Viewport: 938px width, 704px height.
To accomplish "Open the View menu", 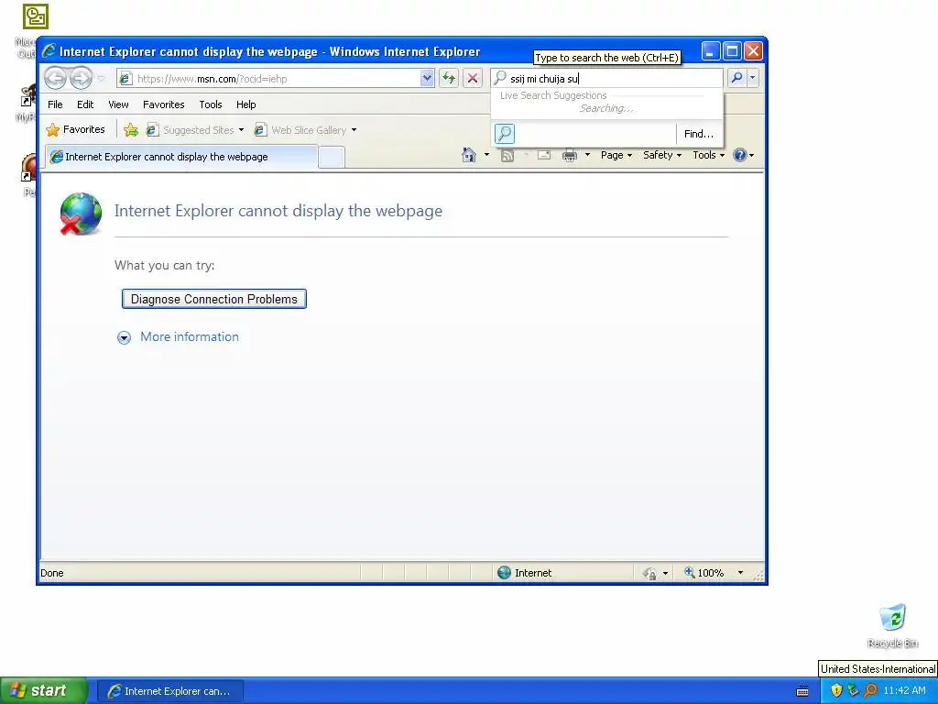I will coord(118,104).
